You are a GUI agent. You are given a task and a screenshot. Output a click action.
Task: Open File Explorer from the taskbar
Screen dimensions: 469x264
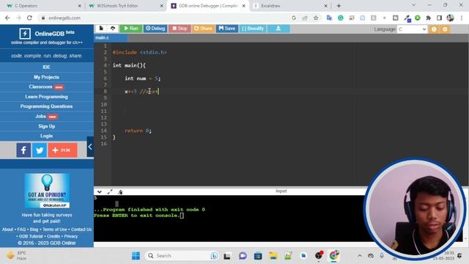point(273,256)
